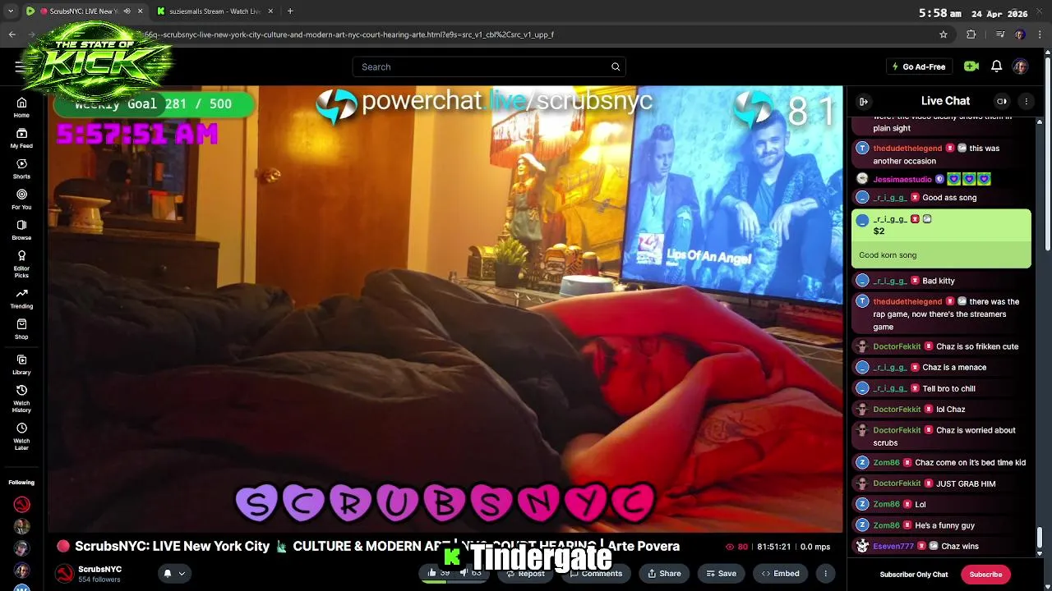1052x591 pixels.
Task: Click the magnifier icon in the search box
Action: click(x=616, y=66)
